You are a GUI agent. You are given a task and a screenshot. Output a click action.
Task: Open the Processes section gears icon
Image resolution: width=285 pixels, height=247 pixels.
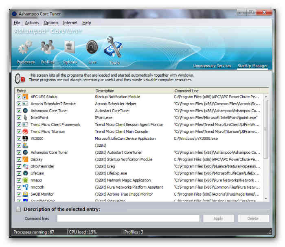(x=25, y=47)
